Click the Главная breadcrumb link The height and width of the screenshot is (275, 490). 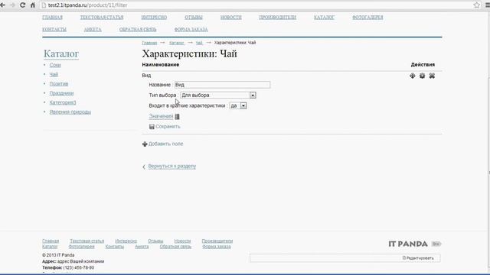(x=149, y=43)
